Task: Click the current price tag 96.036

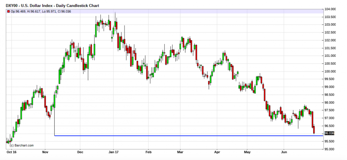Action: (x=329, y=133)
